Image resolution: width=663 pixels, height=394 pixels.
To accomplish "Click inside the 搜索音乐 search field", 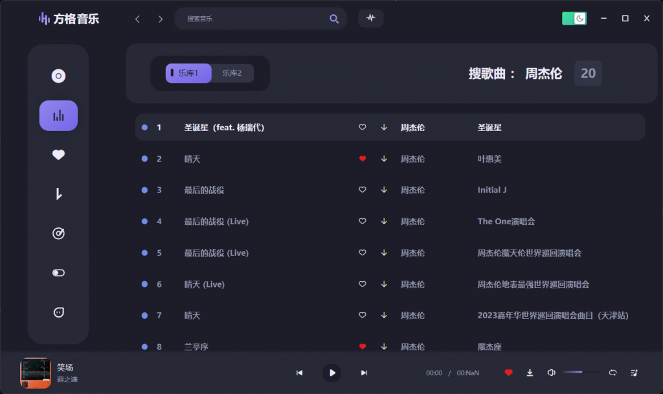I will click(x=253, y=19).
